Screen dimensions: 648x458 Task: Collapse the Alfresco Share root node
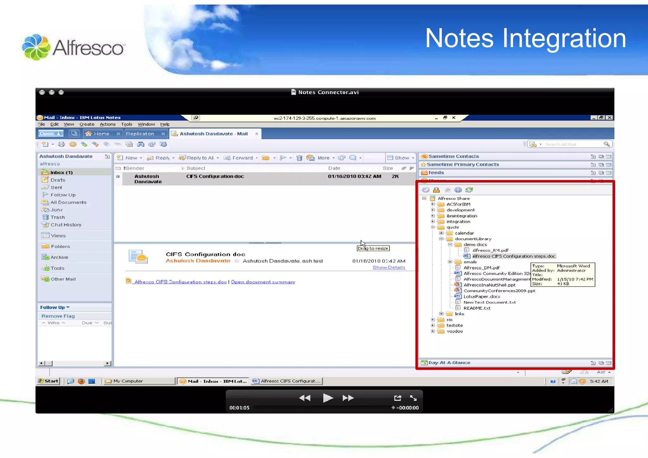(424, 198)
